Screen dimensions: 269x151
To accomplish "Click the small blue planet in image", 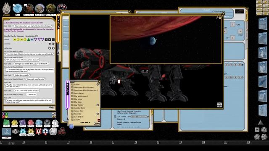I will coord(153,41).
